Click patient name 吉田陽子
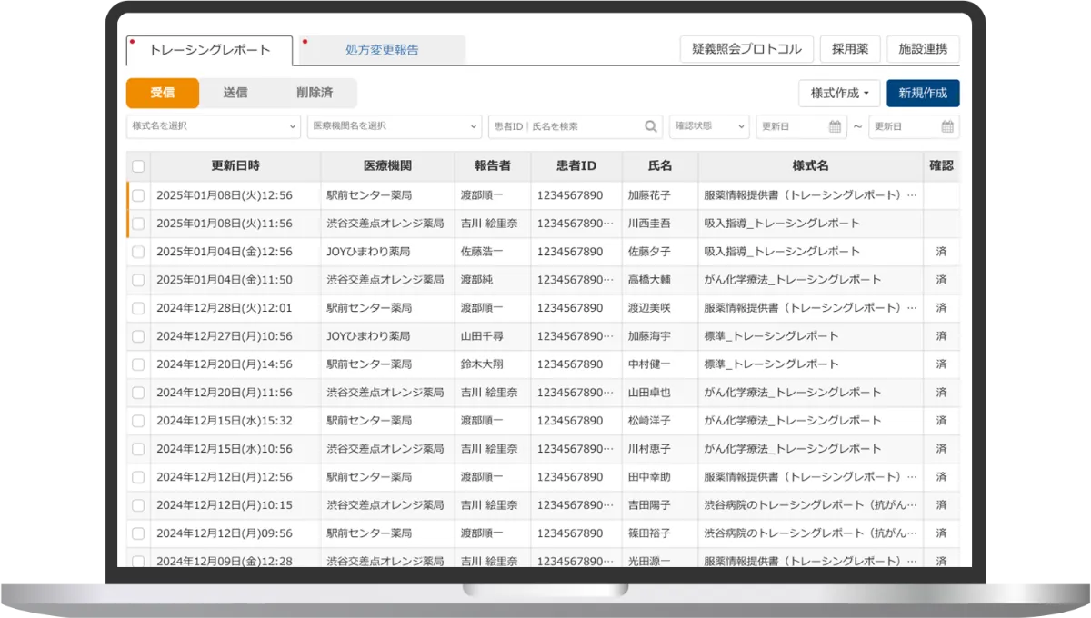This screenshot has height=618, width=1091. (x=649, y=505)
